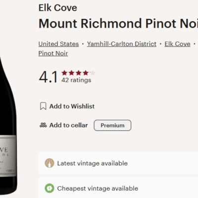Click the latest vintage bottle icon
This screenshot has height=198, width=198.
coord(49,163)
